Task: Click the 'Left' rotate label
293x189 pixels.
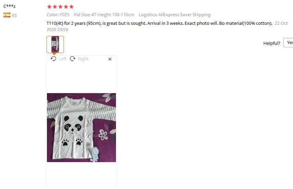Action: pos(62,59)
